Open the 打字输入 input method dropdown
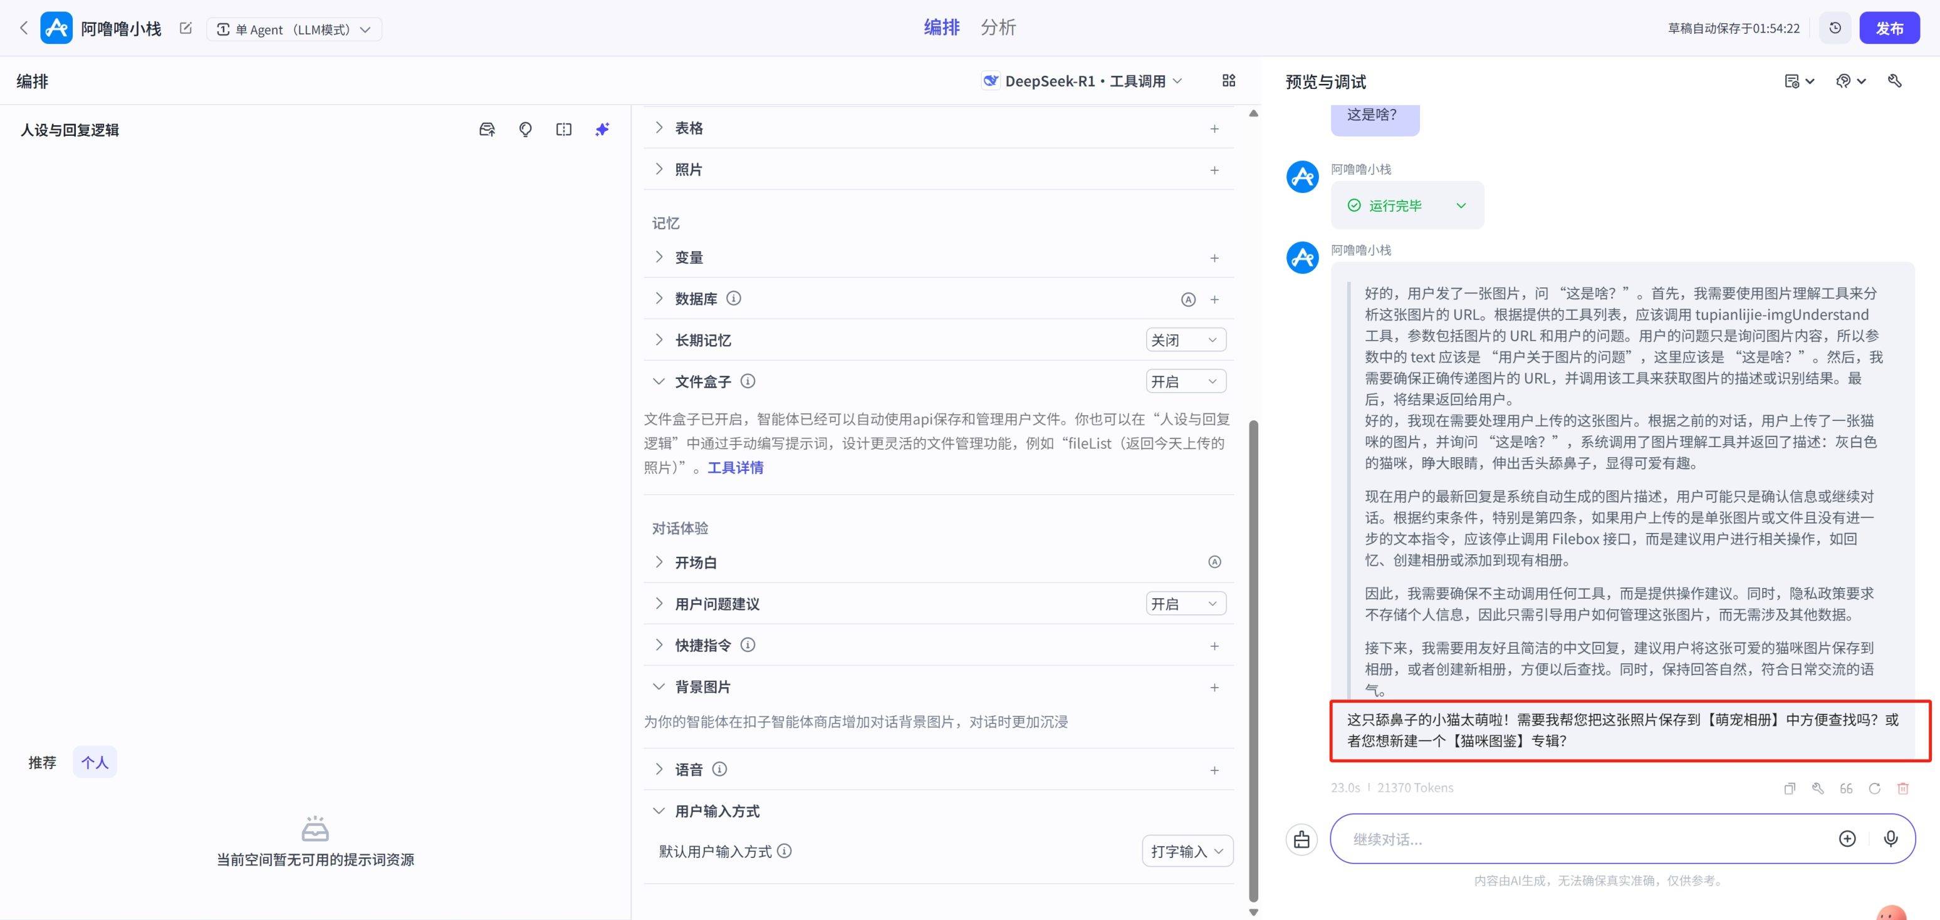 [x=1187, y=852]
